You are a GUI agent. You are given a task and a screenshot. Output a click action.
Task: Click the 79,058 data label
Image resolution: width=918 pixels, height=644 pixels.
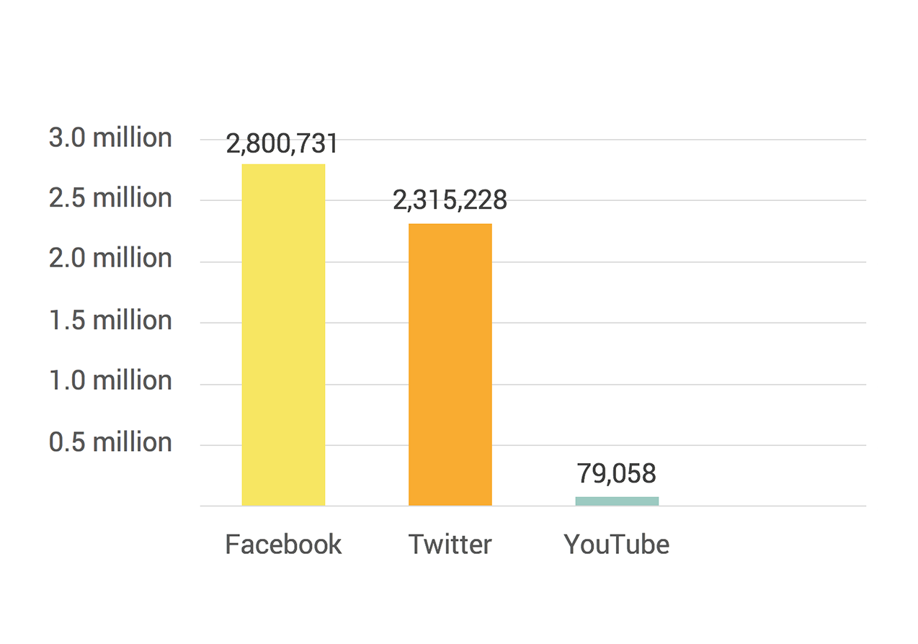[x=617, y=473]
